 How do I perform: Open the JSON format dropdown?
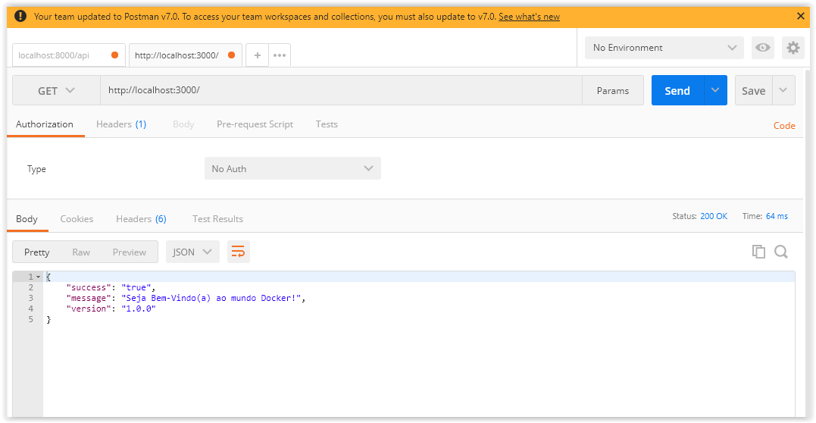point(192,252)
